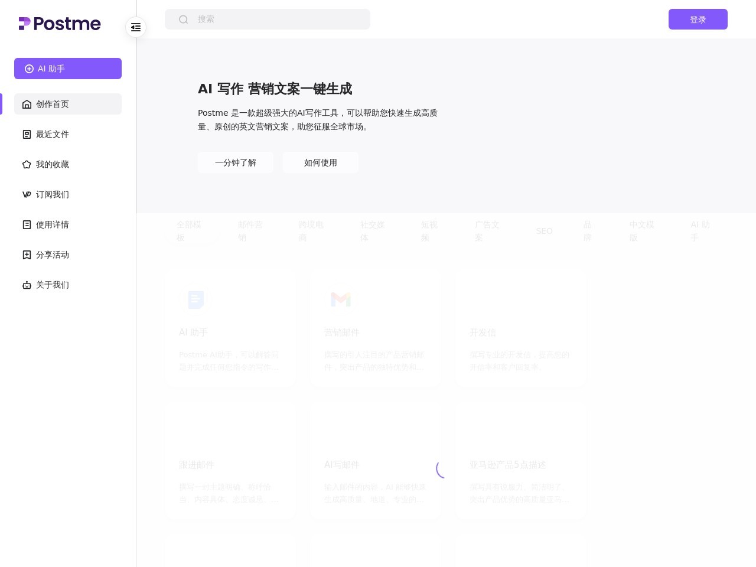
Task: Select the SEO tab
Action: [x=545, y=231]
